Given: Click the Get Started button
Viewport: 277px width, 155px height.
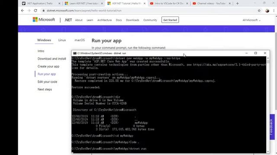Looking at the screenshot, I should pyautogui.click(x=170, y=20).
